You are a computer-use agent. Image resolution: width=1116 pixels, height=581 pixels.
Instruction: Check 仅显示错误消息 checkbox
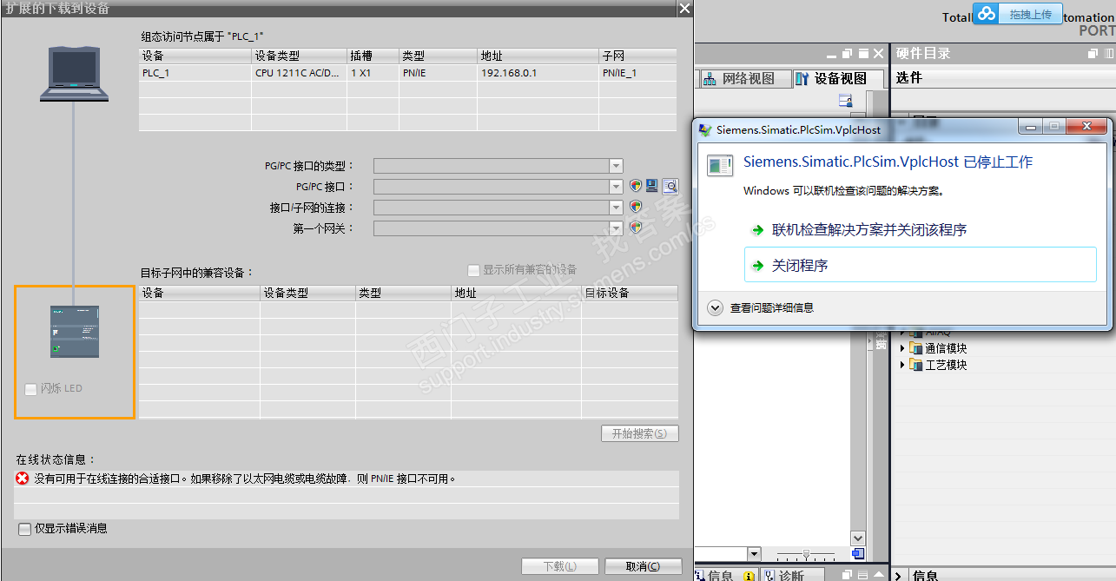pos(24,528)
